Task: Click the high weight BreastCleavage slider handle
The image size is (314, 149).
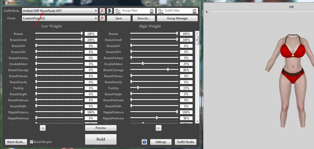Action: [168, 70]
